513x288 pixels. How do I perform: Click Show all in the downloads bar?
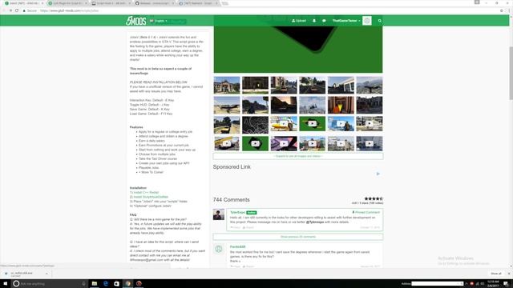(496, 274)
